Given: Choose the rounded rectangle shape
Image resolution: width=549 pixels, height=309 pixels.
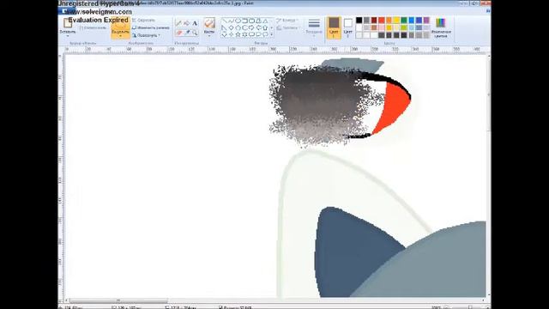Looking at the screenshot, I should click(251, 21).
